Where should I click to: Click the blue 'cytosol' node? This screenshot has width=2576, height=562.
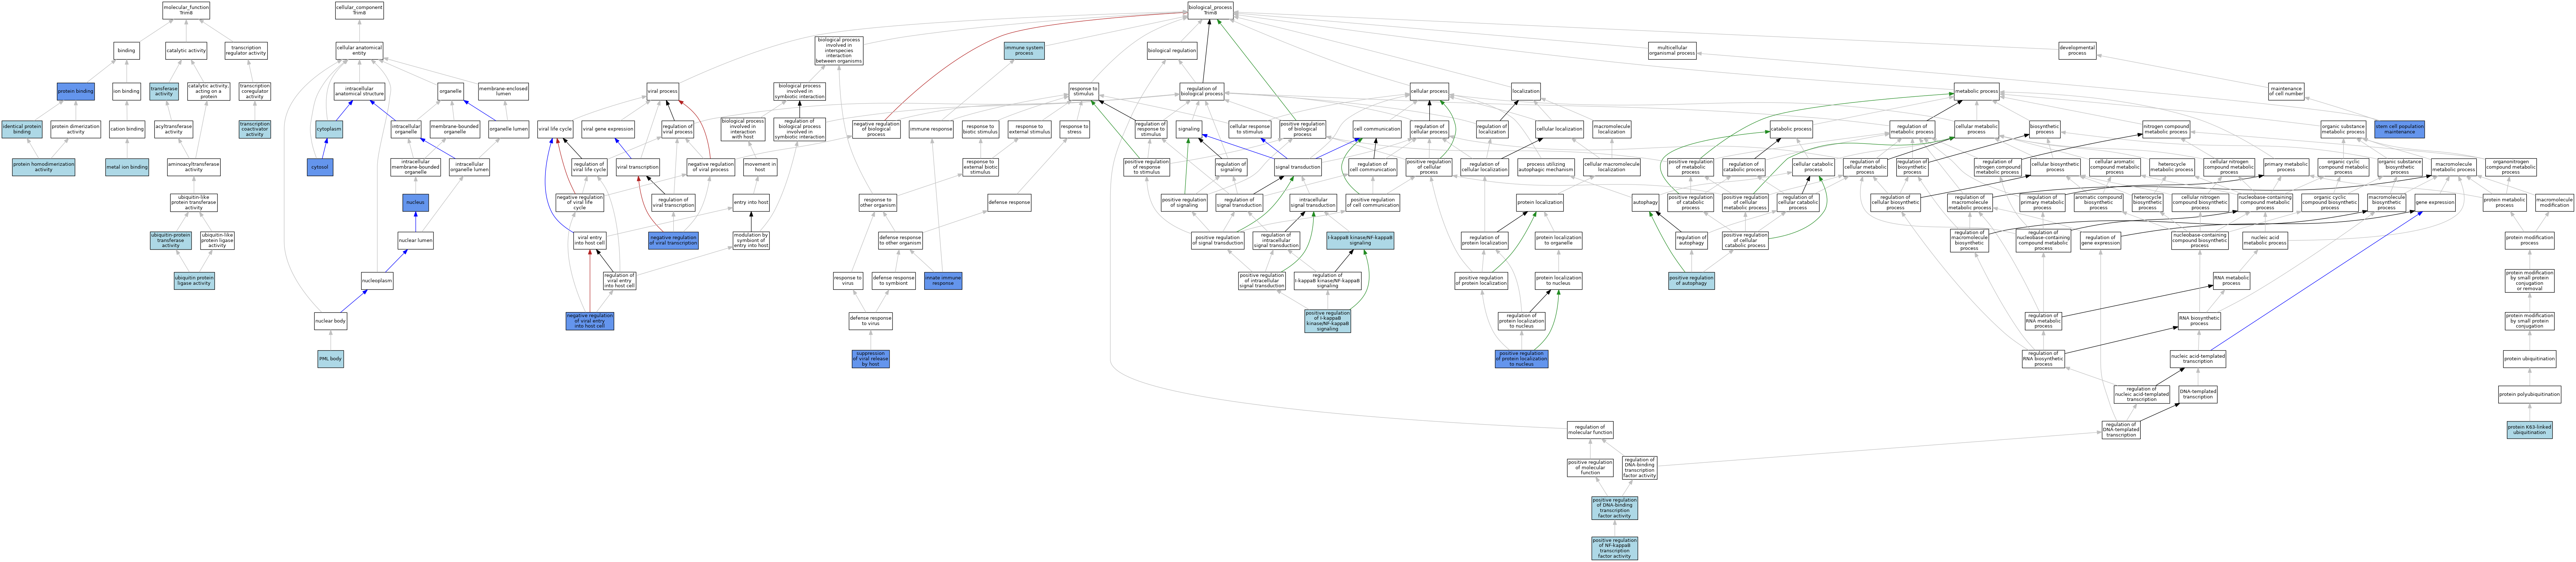tap(320, 167)
